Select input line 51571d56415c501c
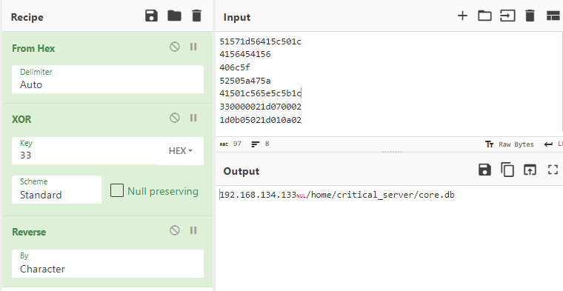 point(260,41)
